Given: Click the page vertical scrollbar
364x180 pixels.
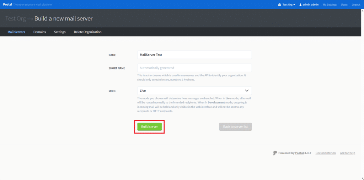Looking at the screenshot, I should [362, 94].
